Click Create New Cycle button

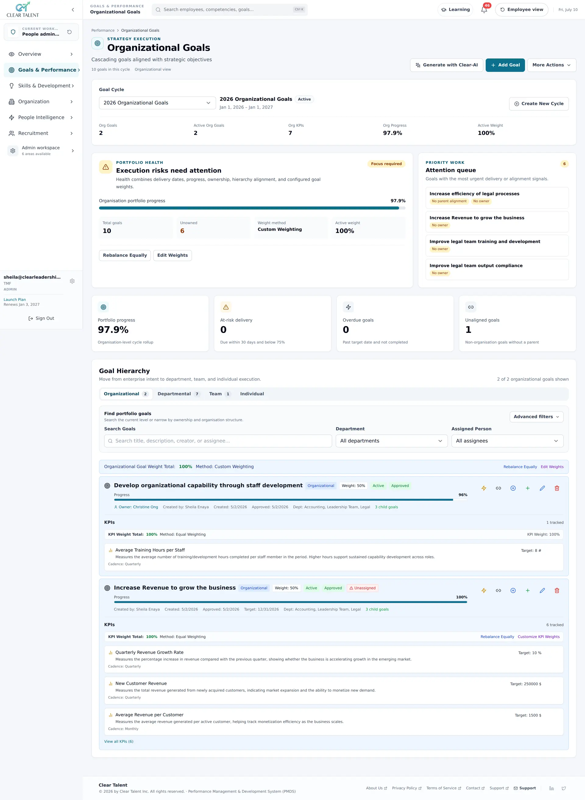[x=538, y=104]
